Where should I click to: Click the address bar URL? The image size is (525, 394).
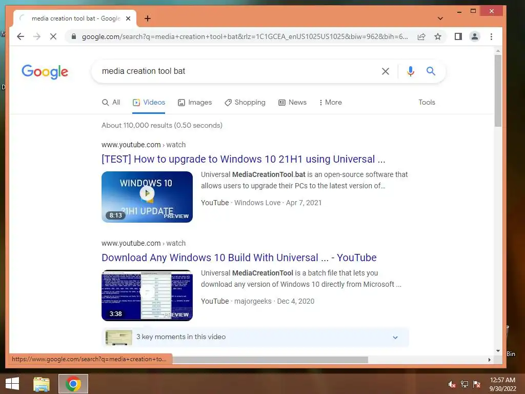pyautogui.click(x=245, y=36)
